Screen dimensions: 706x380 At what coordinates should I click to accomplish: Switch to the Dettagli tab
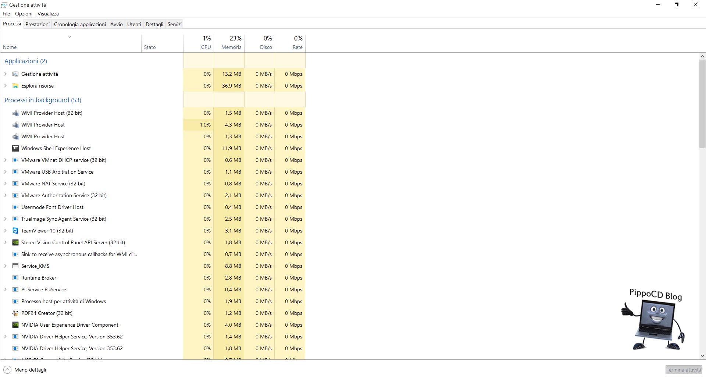click(154, 24)
